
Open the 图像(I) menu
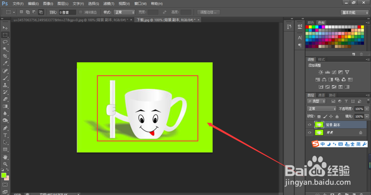tap(48, 4)
